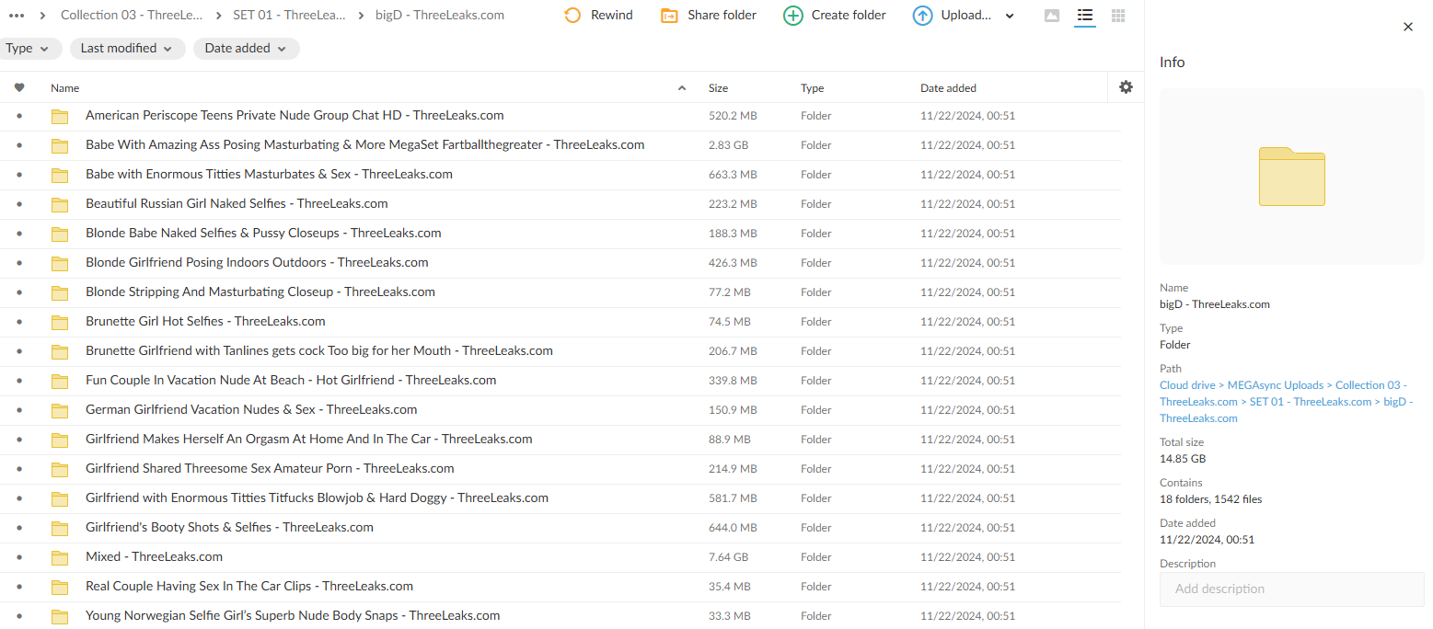Click the Upload arrow icon
The image size is (1433, 629).
pos(922,16)
